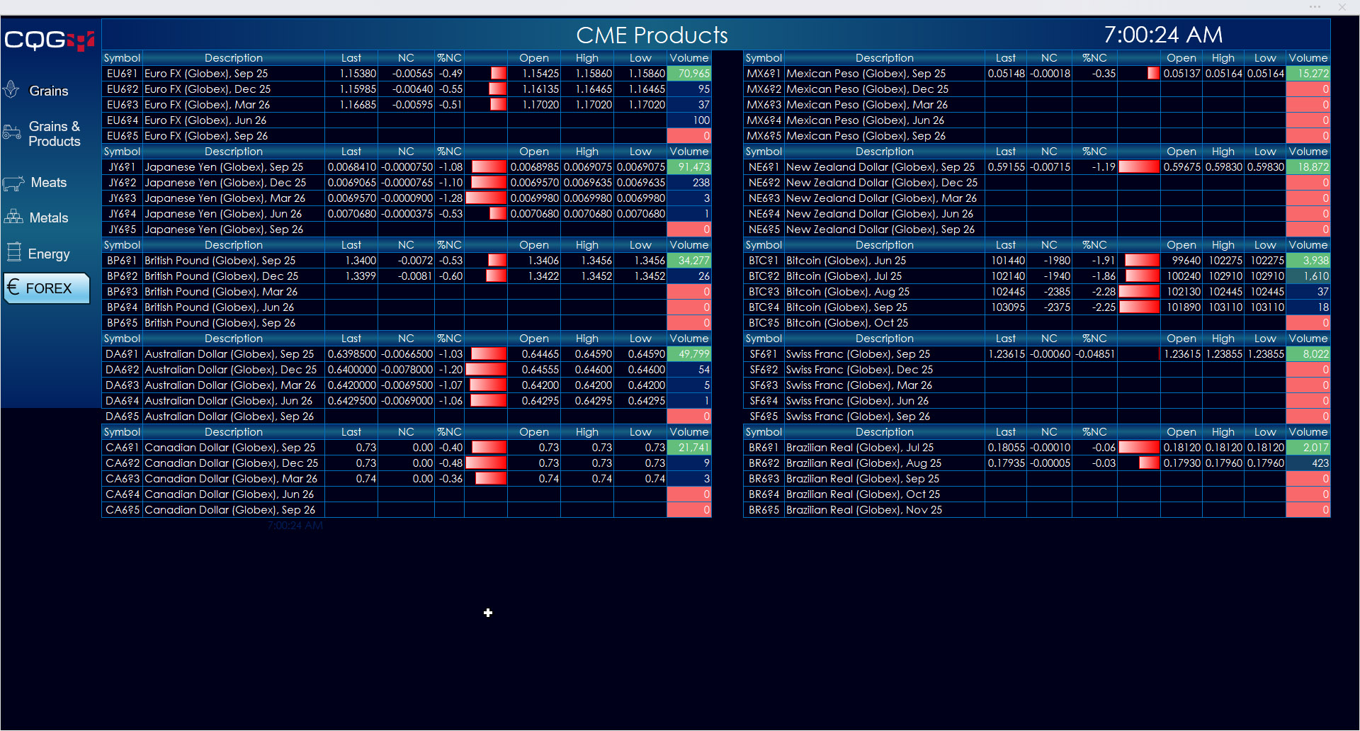Click volume 70,965 for Euro FX Sep 25

point(689,74)
